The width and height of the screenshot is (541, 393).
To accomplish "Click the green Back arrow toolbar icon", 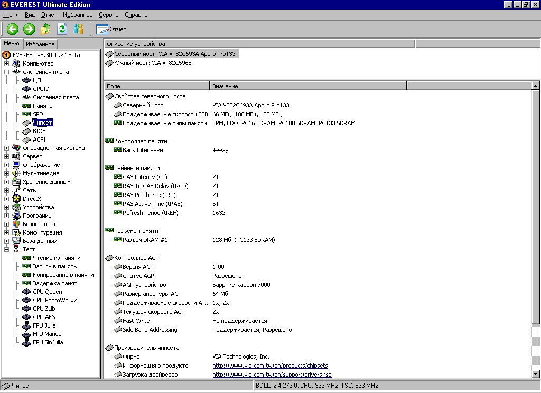I will (13, 29).
